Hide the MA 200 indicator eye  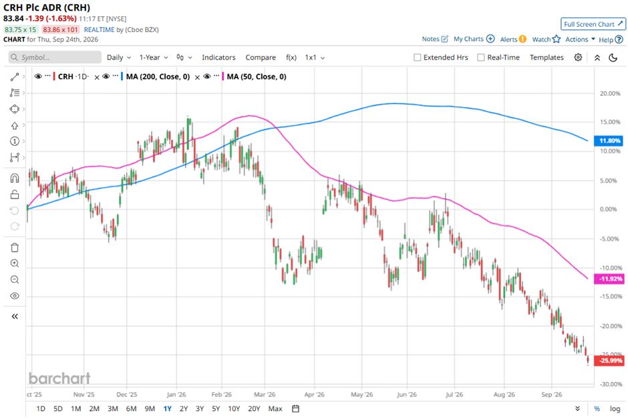tap(106, 76)
